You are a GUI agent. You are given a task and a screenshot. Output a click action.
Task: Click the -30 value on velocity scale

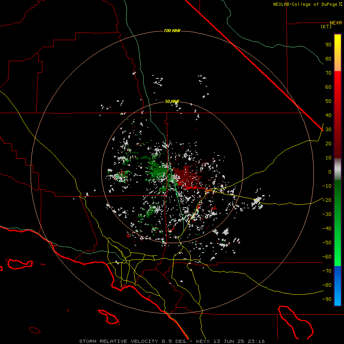click(x=327, y=214)
